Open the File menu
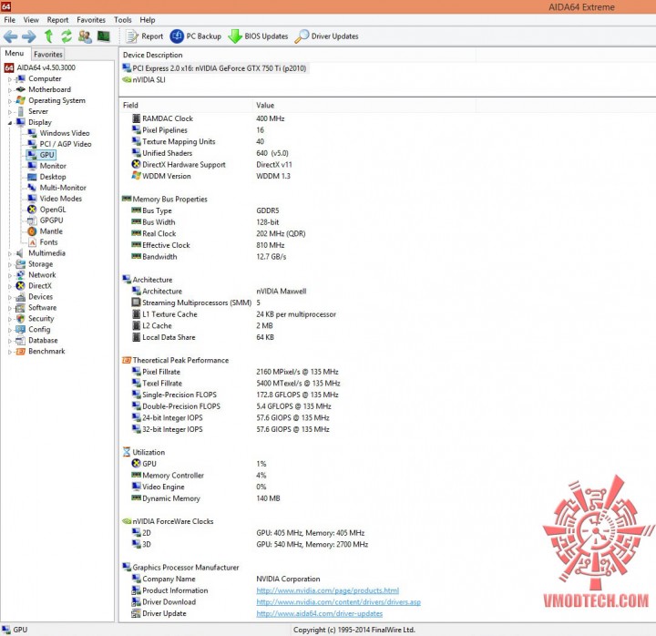This screenshot has width=656, height=636. click(x=10, y=20)
